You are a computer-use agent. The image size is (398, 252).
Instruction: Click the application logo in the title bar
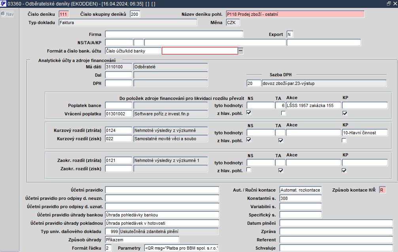tap(4, 4)
